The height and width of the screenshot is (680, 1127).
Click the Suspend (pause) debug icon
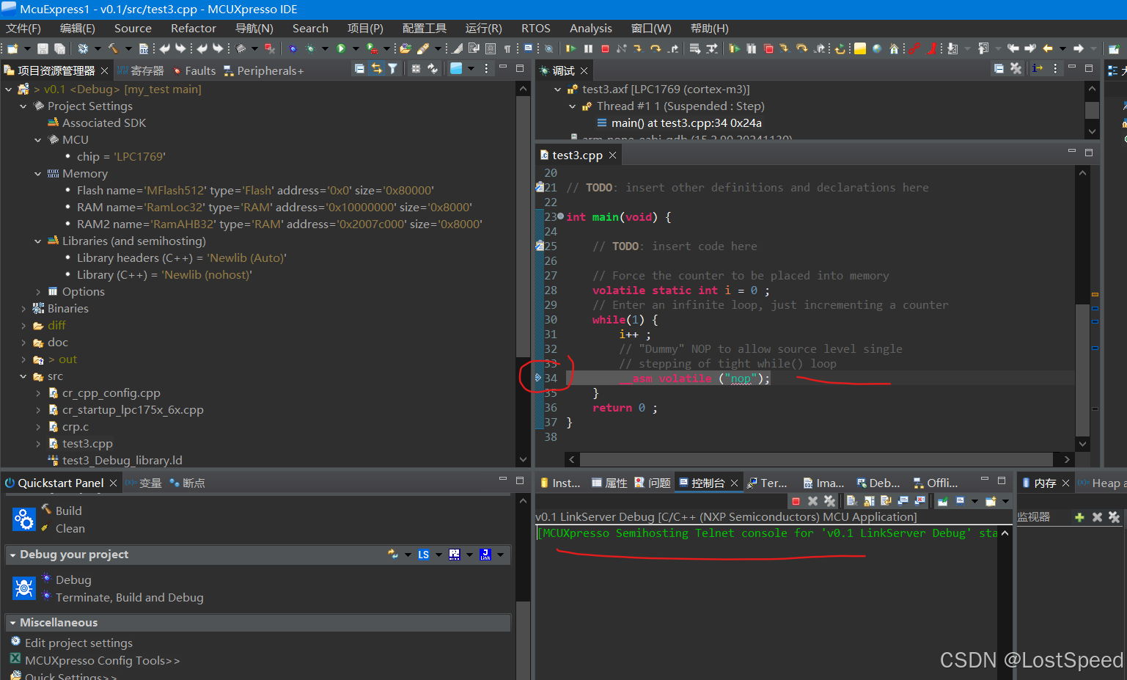588,48
